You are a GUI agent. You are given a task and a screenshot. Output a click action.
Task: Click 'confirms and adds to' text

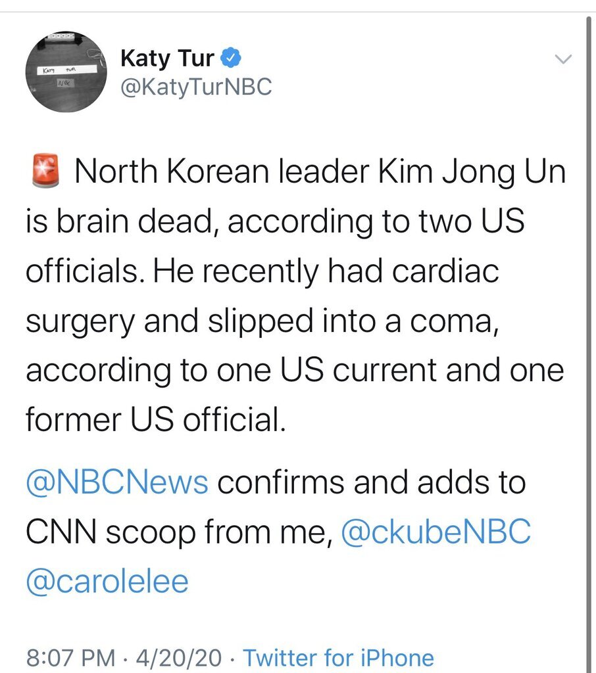[372, 483]
